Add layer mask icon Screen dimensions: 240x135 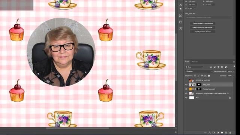click(x=214, y=132)
